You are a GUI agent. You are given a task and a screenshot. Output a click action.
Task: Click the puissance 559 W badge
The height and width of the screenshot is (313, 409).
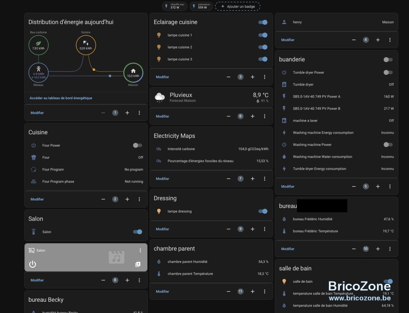click(x=201, y=6)
